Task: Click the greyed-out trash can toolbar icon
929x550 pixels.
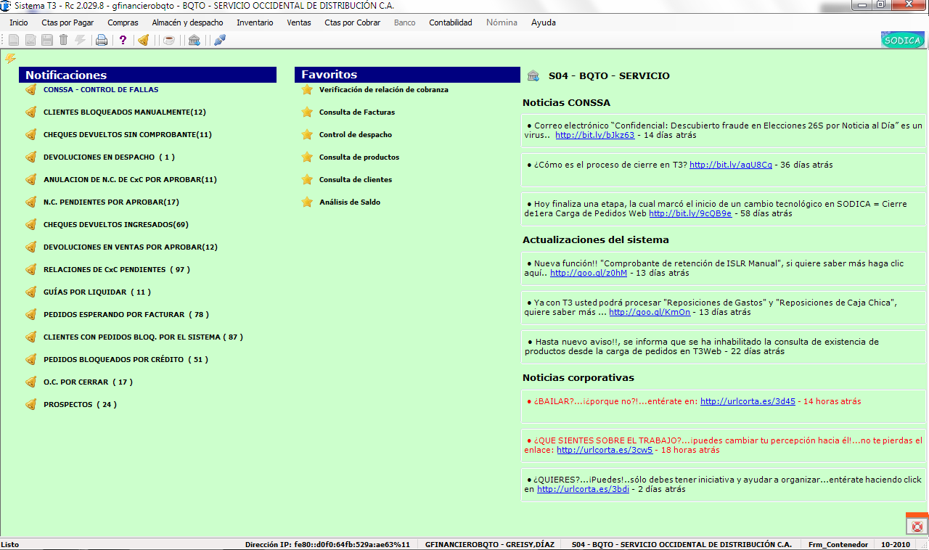Action: click(x=63, y=40)
